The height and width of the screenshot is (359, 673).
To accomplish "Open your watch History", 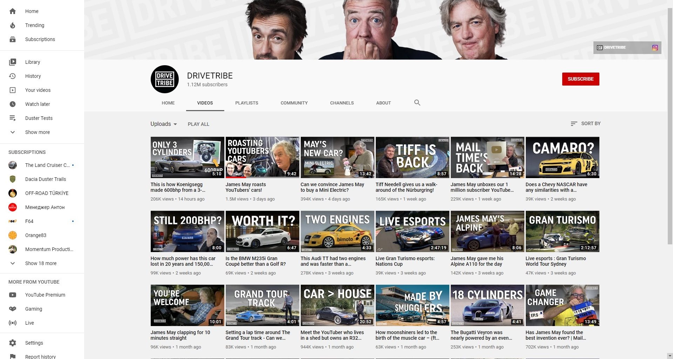I will tap(33, 76).
